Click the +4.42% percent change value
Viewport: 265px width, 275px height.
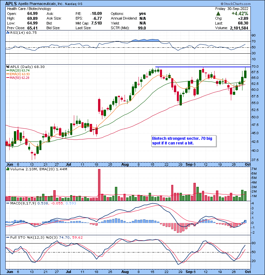tap(240, 14)
